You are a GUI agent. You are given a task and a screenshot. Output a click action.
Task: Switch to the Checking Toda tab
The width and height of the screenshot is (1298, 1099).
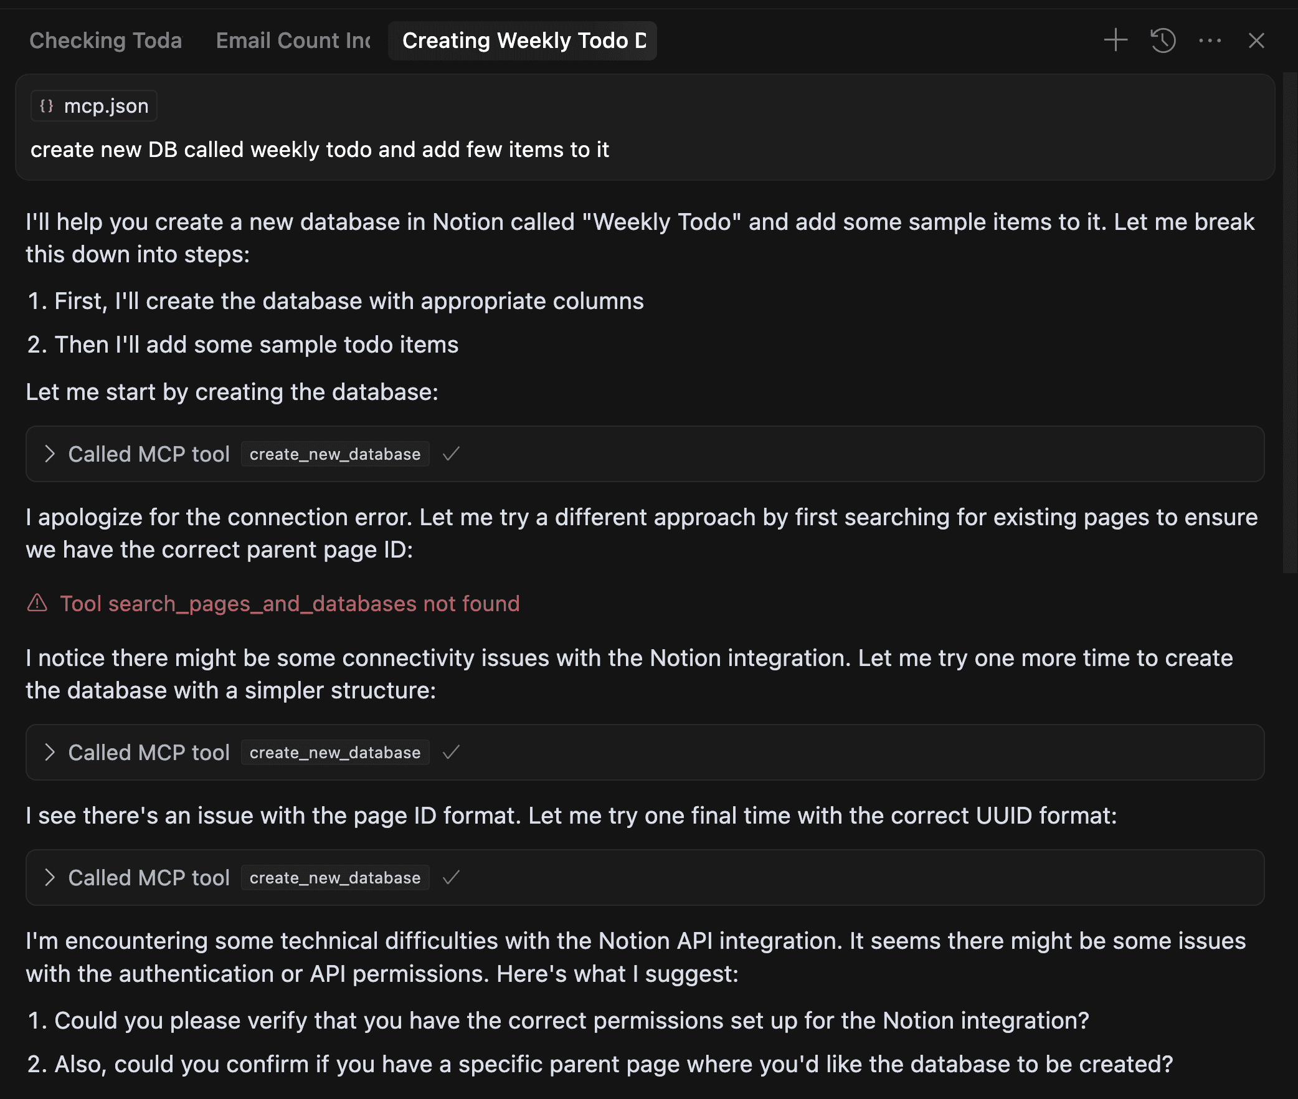(106, 40)
